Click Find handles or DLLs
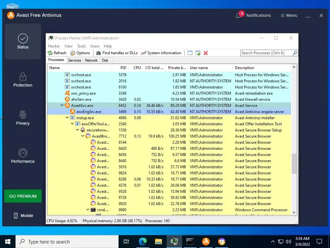The height and width of the screenshot is (248, 330). 117,53
